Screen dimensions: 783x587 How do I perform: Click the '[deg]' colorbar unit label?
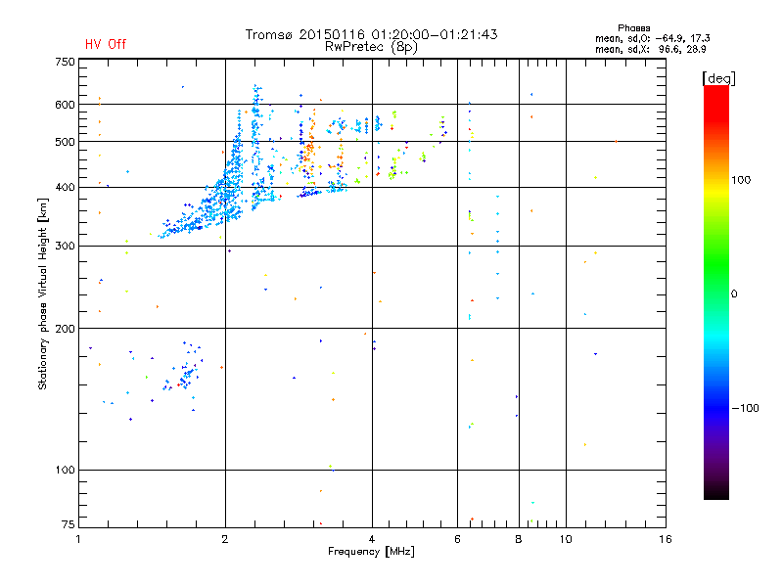pos(718,78)
